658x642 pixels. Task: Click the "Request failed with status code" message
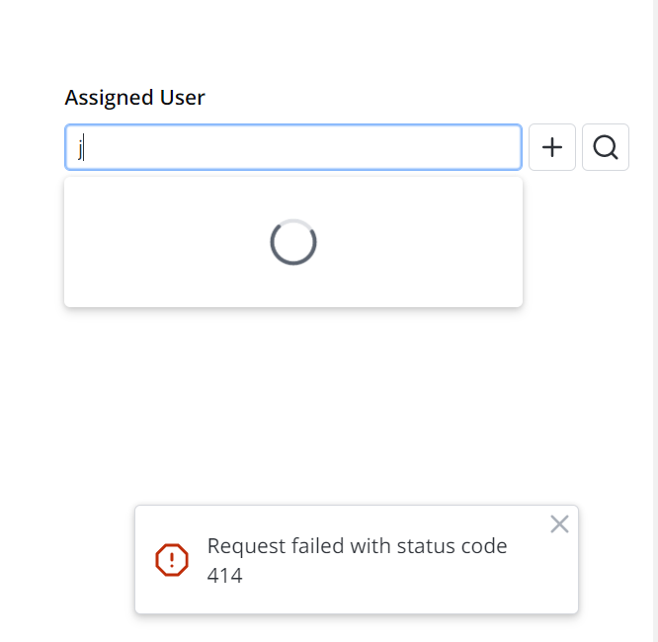coord(357,546)
